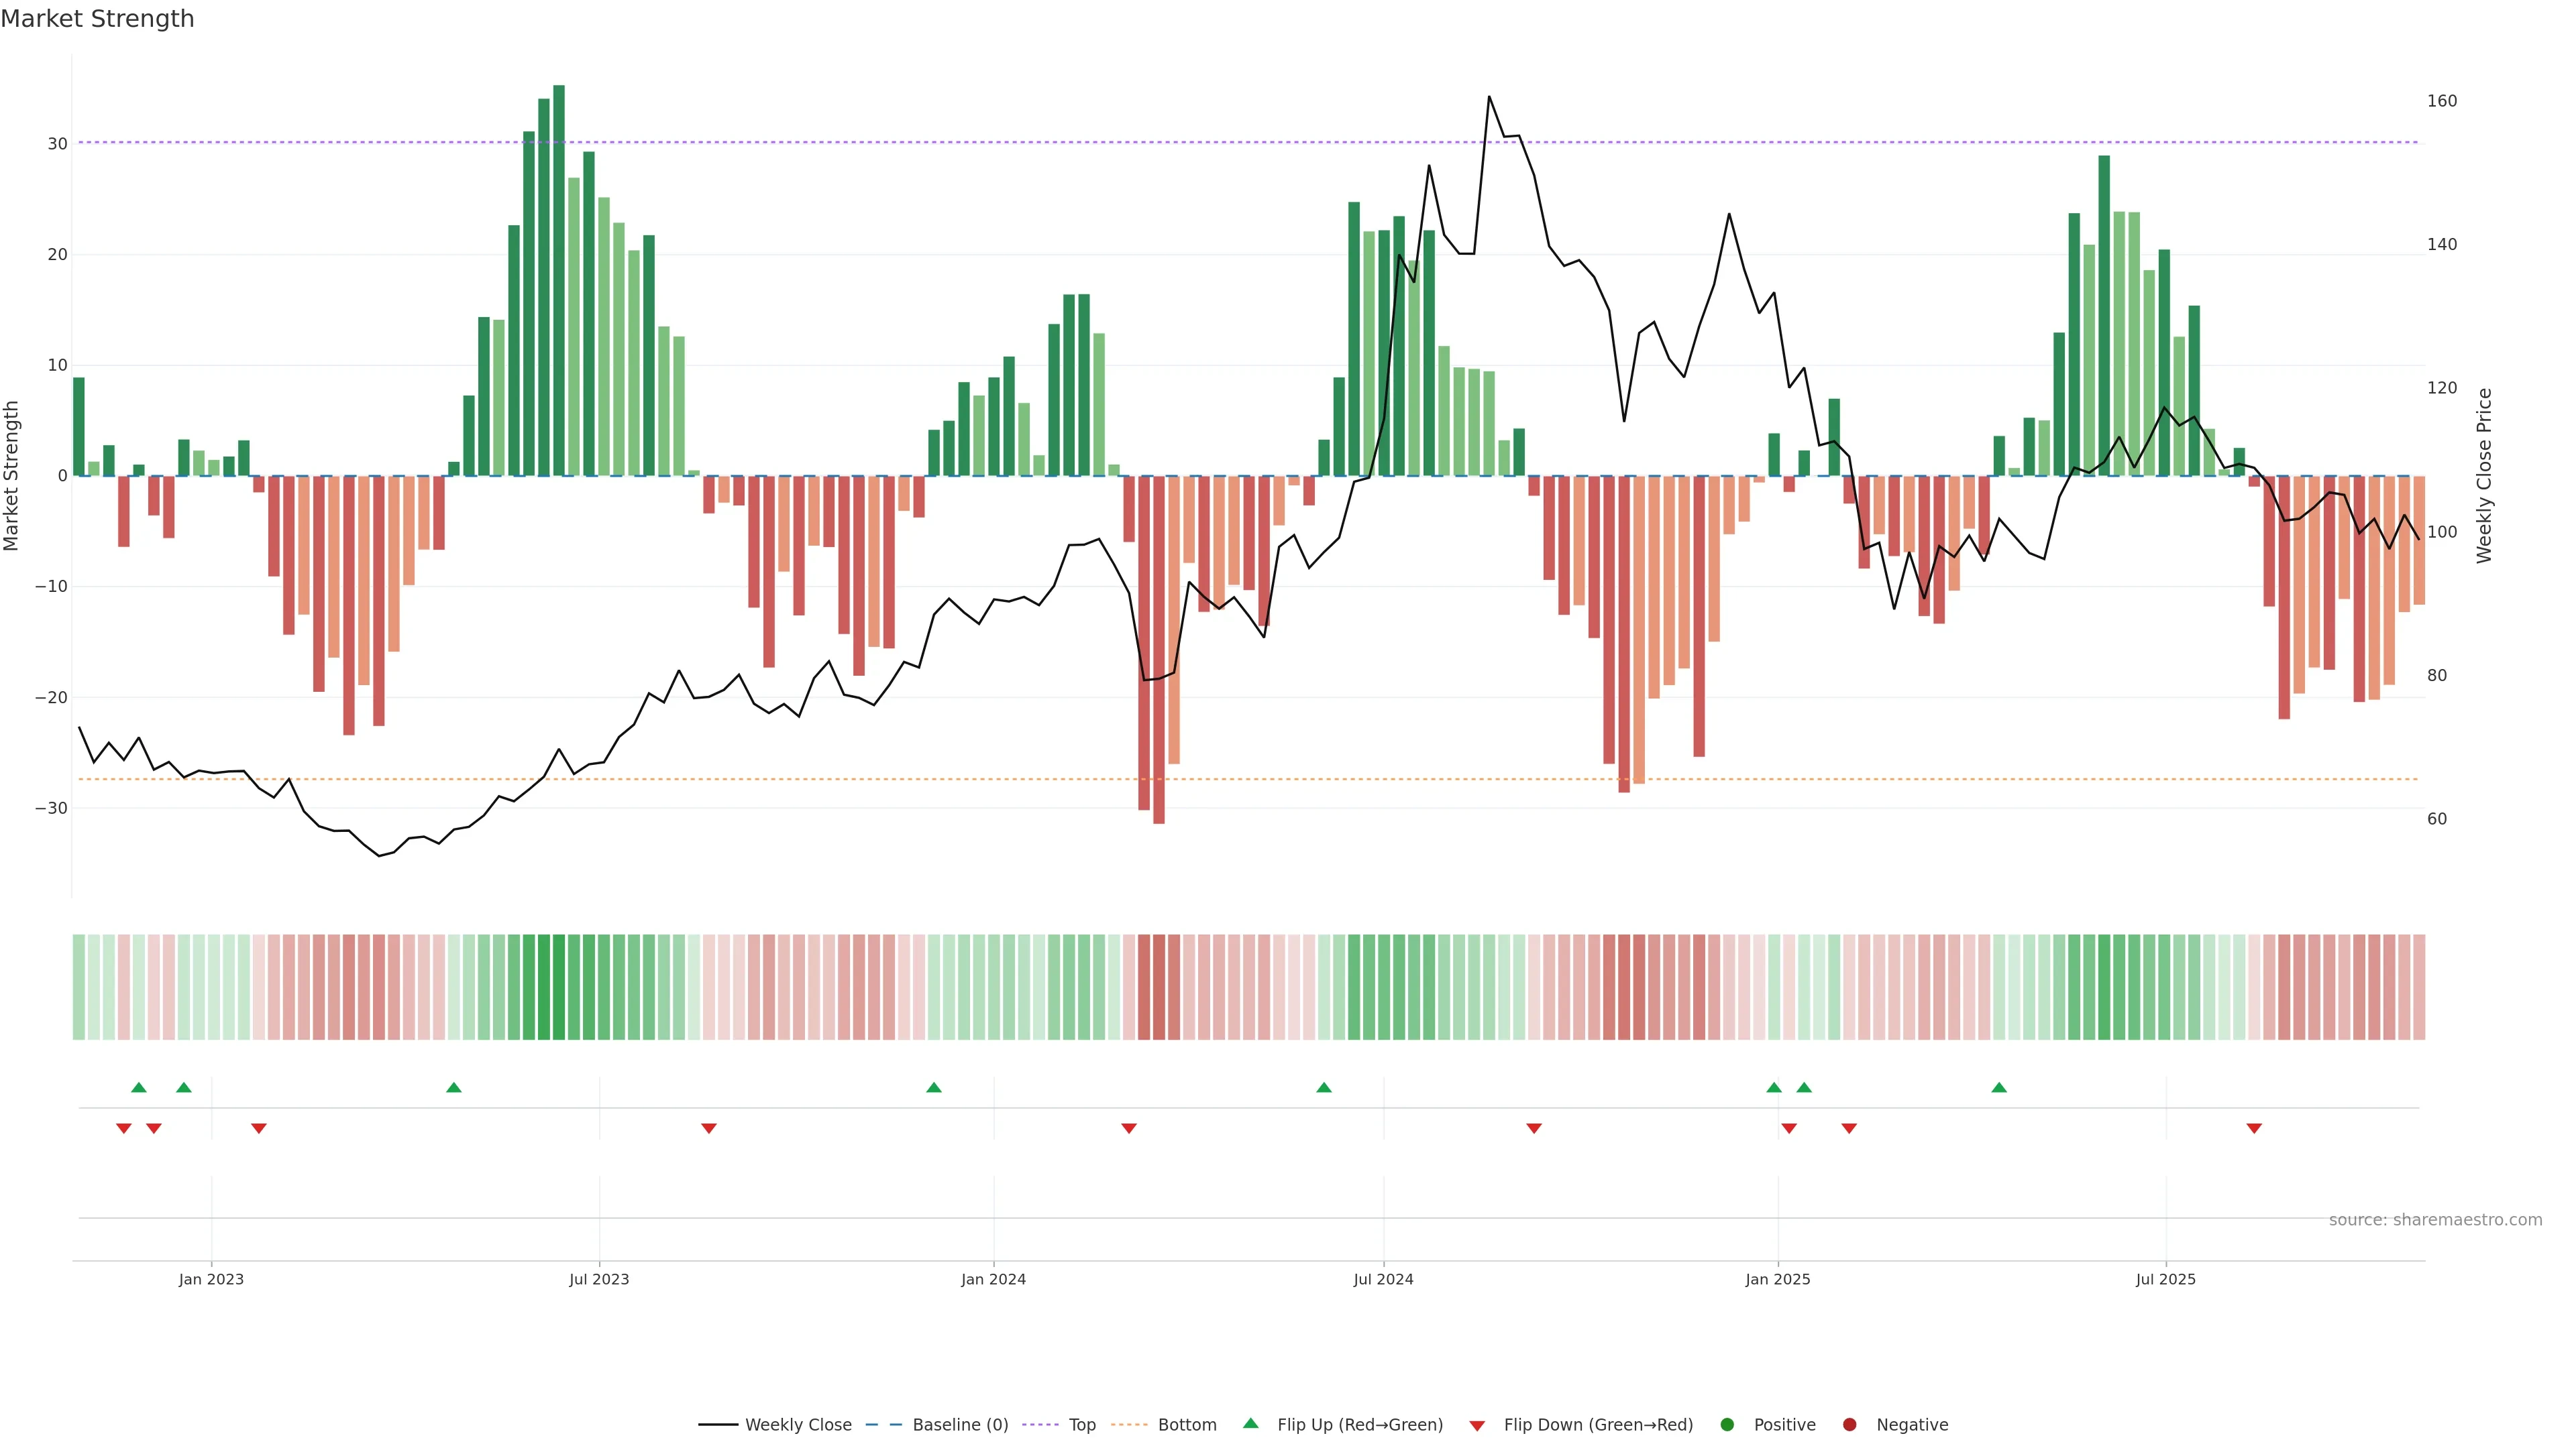Click the Flip Up green triangle legend icon

pyautogui.click(x=1250, y=1424)
